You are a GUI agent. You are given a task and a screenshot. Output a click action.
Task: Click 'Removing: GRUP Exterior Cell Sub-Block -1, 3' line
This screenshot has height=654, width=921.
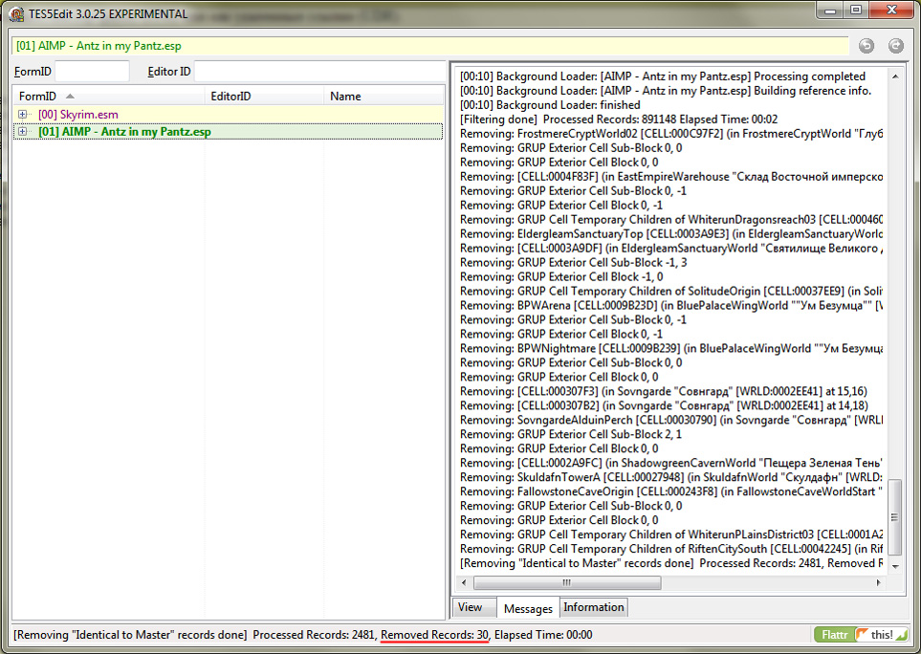[574, 262]
